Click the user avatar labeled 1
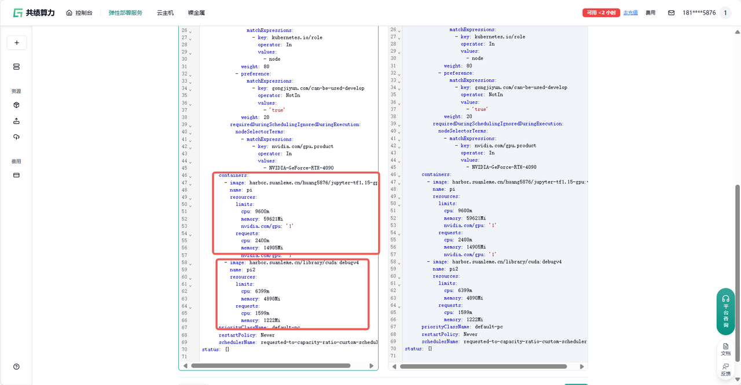 click(x=725, y=13)
